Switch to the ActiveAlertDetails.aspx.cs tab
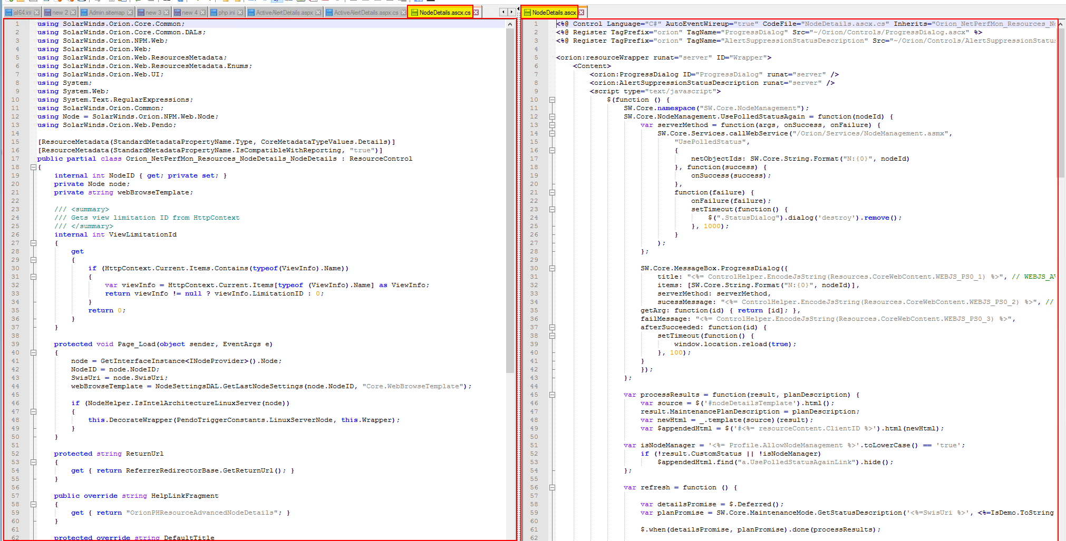The image size is (1066, 541). tap(365, 13)
